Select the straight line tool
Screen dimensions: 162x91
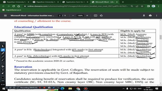point(3,57)
